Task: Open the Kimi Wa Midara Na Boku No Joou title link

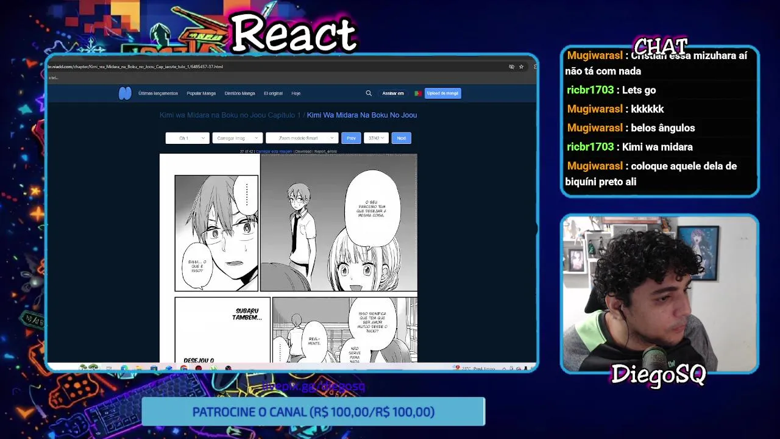Action: tap(362, 115)
